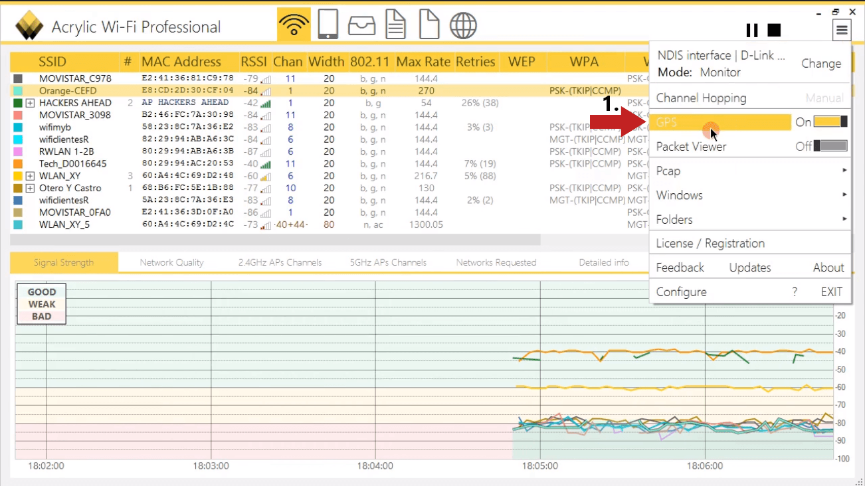Switch to the 2.4GHz APs Channels tab
Viewport: 865px width, 486px height.
pos(280,262)
